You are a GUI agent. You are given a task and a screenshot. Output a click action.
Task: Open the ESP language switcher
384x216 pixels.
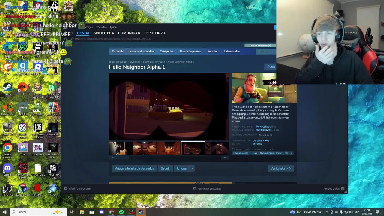pyautogui.click(x=357, y=212)
